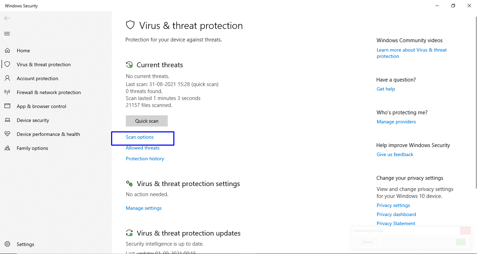Image resolution: width=477 pixels, height=254 pixels.
Task: Open App & browser control window icon
Action: tap(7, 106)
